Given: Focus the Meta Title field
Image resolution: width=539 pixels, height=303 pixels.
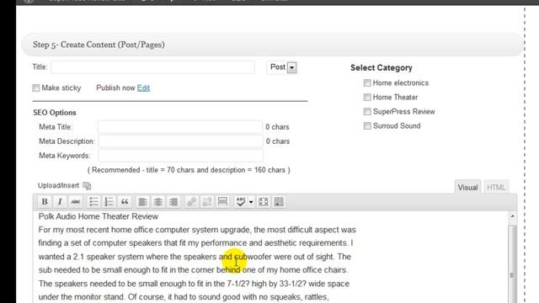Looking at the screenshot, I should [x=180, y=127].
